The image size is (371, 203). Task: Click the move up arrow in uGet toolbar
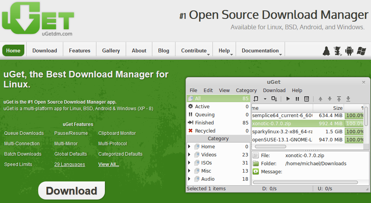tap(320, 99)
